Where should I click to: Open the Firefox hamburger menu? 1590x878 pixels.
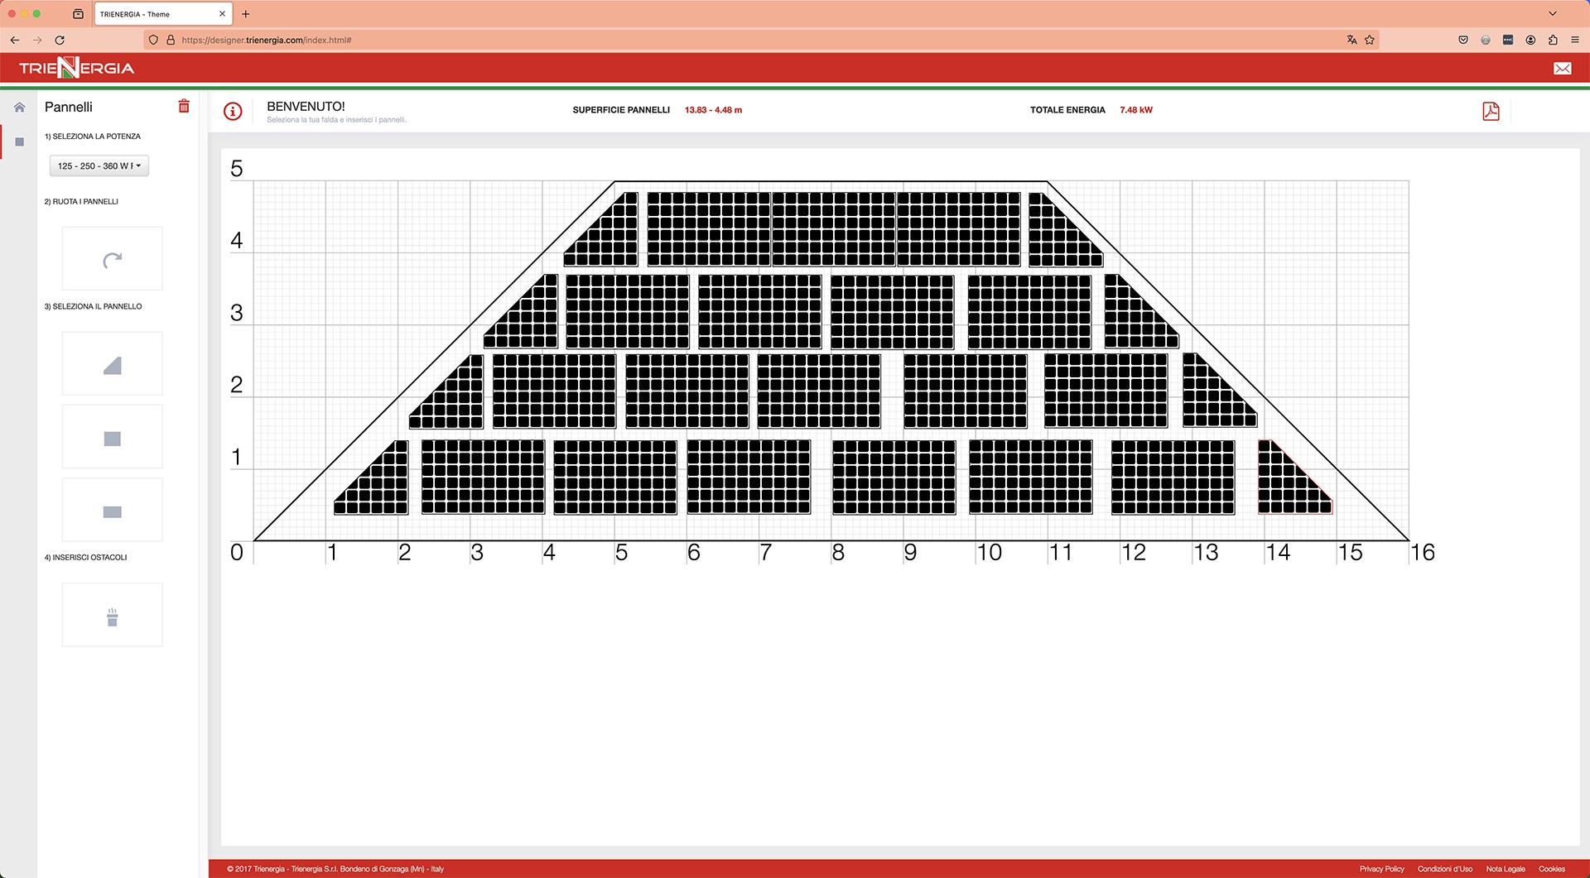pos(1574,40)
